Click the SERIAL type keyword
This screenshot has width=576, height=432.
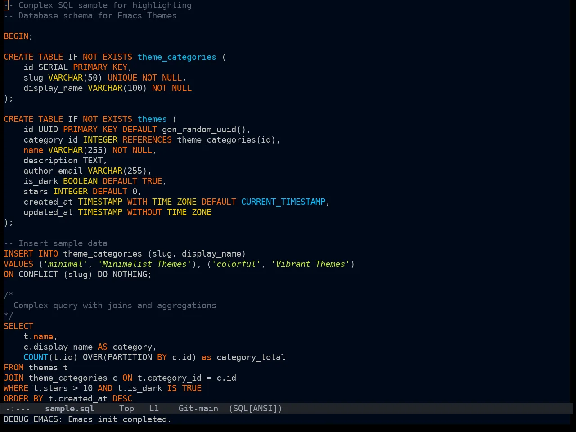(53, 67)
